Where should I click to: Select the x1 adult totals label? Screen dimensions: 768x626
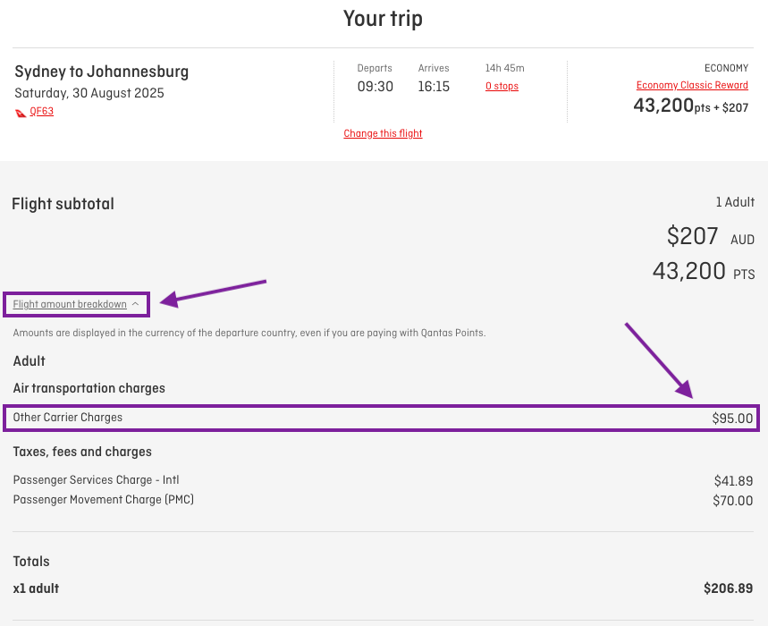click(36, 588)
